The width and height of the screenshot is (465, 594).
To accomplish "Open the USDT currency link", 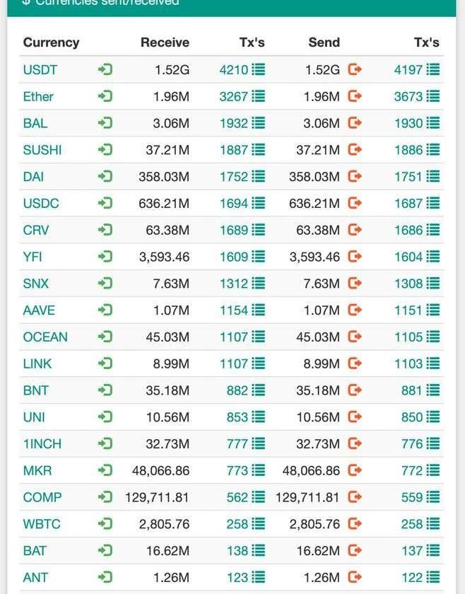I will (x=40, y=70).
